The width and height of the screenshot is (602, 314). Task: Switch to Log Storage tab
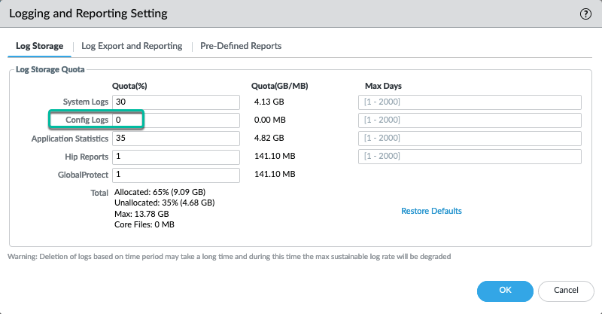(x=39, y=46)
